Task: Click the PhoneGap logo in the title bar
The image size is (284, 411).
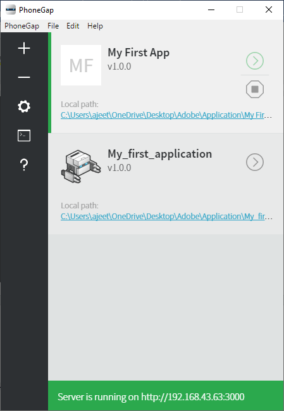Action: point(11,10)
